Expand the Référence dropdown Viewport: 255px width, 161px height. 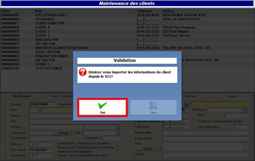pyautogui.click(x=245, y=110)
